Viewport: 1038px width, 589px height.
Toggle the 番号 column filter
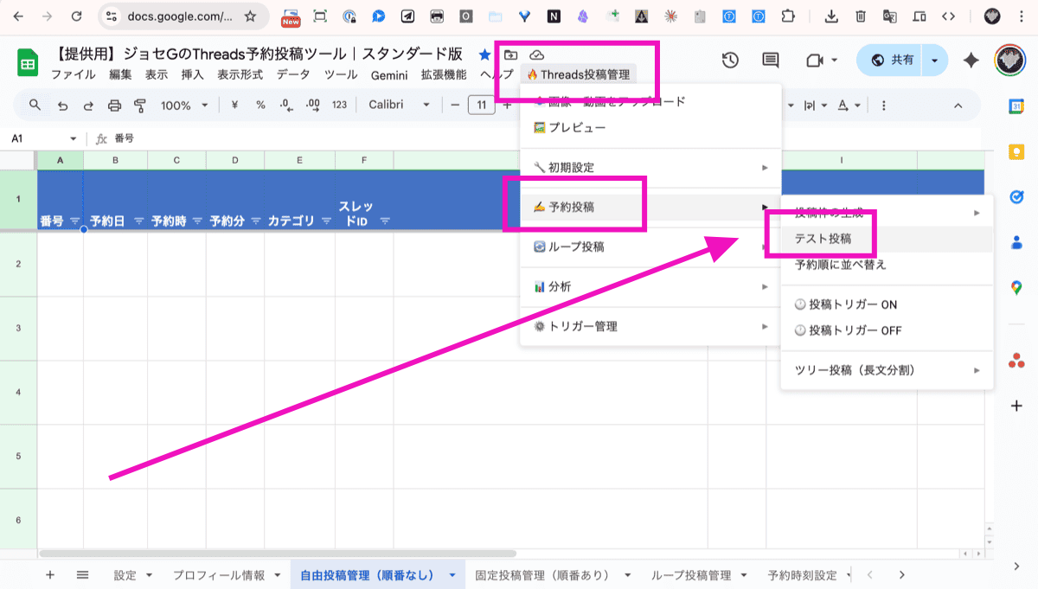point(74,221)
